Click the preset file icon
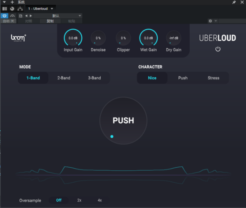Viewport: 246px width, 208px height. pyautogui.click(x=21, y=16)
